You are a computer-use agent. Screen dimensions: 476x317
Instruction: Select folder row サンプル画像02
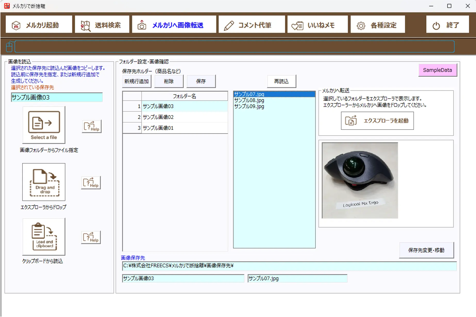click(x=158, y=117)
